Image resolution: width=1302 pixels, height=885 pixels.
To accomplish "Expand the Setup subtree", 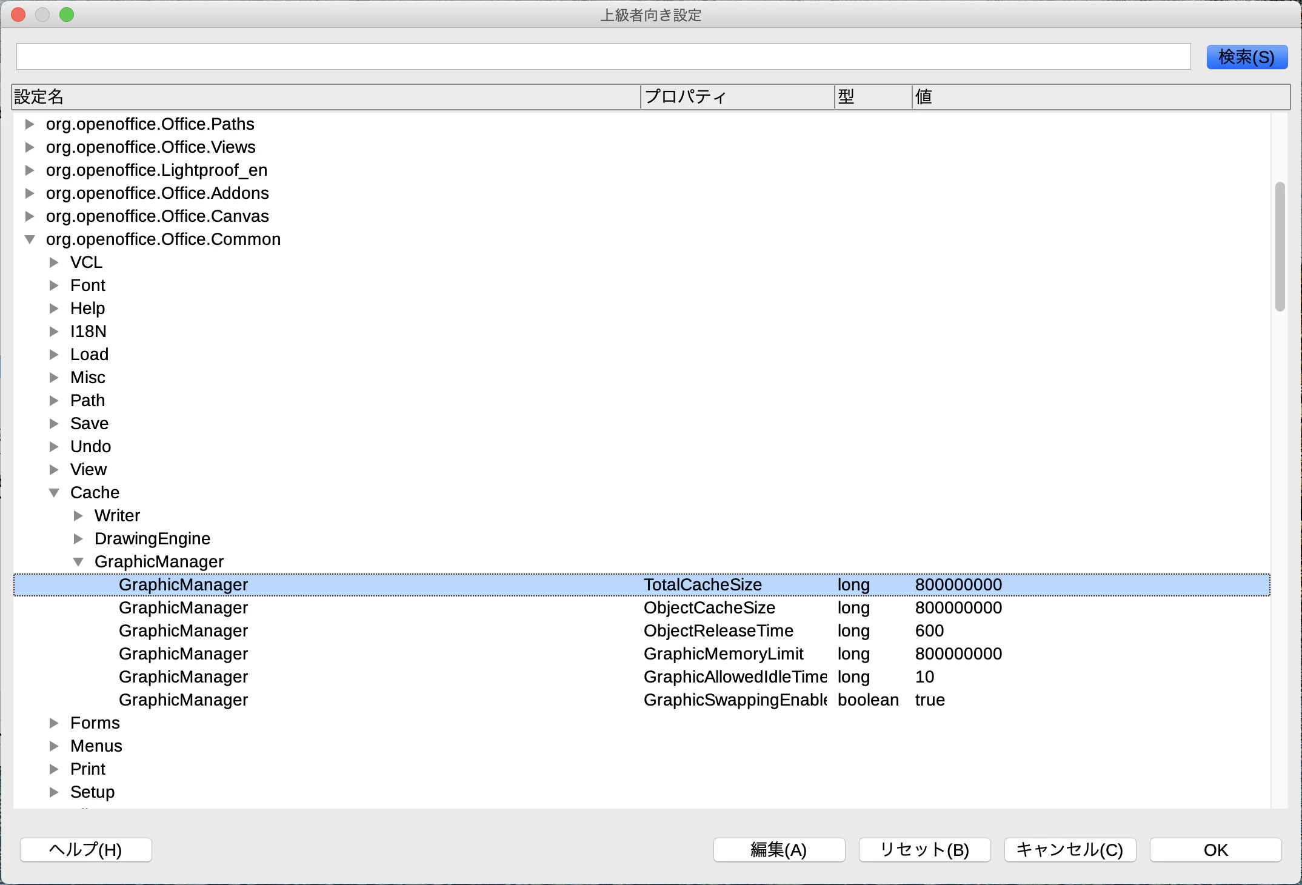I will click(54, 792).
